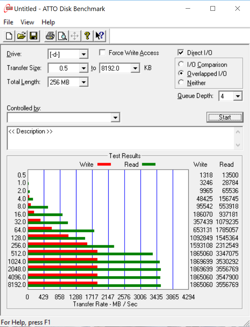Open a file with the folder icon

click(x=21, y=36)
